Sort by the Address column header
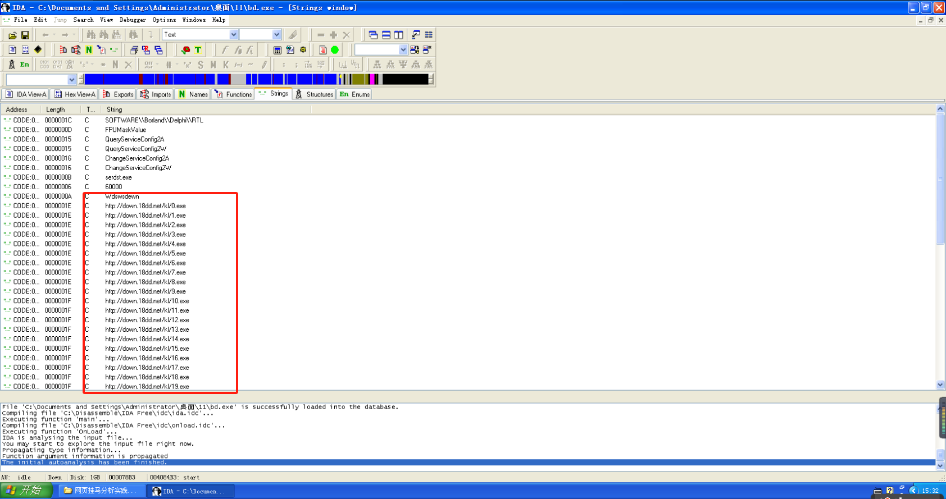The width and height of the screenshot is (946, 499). click(21, 109)
